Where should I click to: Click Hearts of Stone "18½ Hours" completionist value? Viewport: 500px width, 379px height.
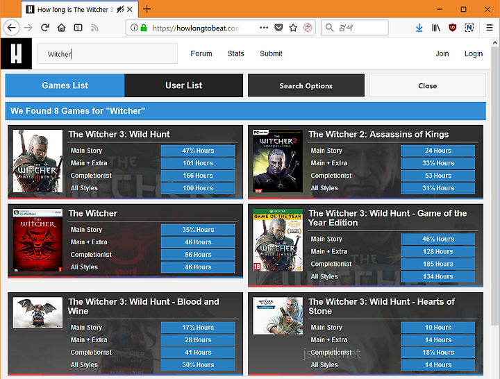[x=437, y=352]
